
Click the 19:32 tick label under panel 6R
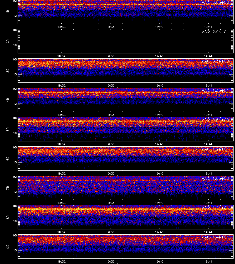click(x=61, y=173)
